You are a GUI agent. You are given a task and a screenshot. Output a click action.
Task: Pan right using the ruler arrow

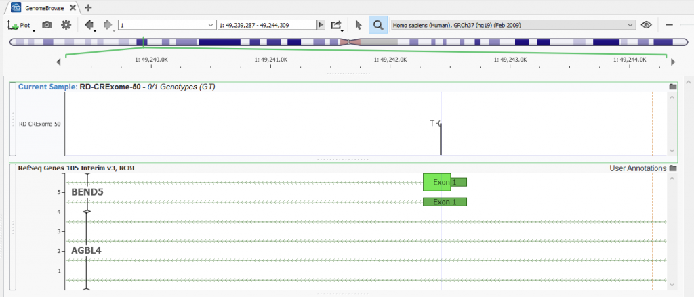672,62
